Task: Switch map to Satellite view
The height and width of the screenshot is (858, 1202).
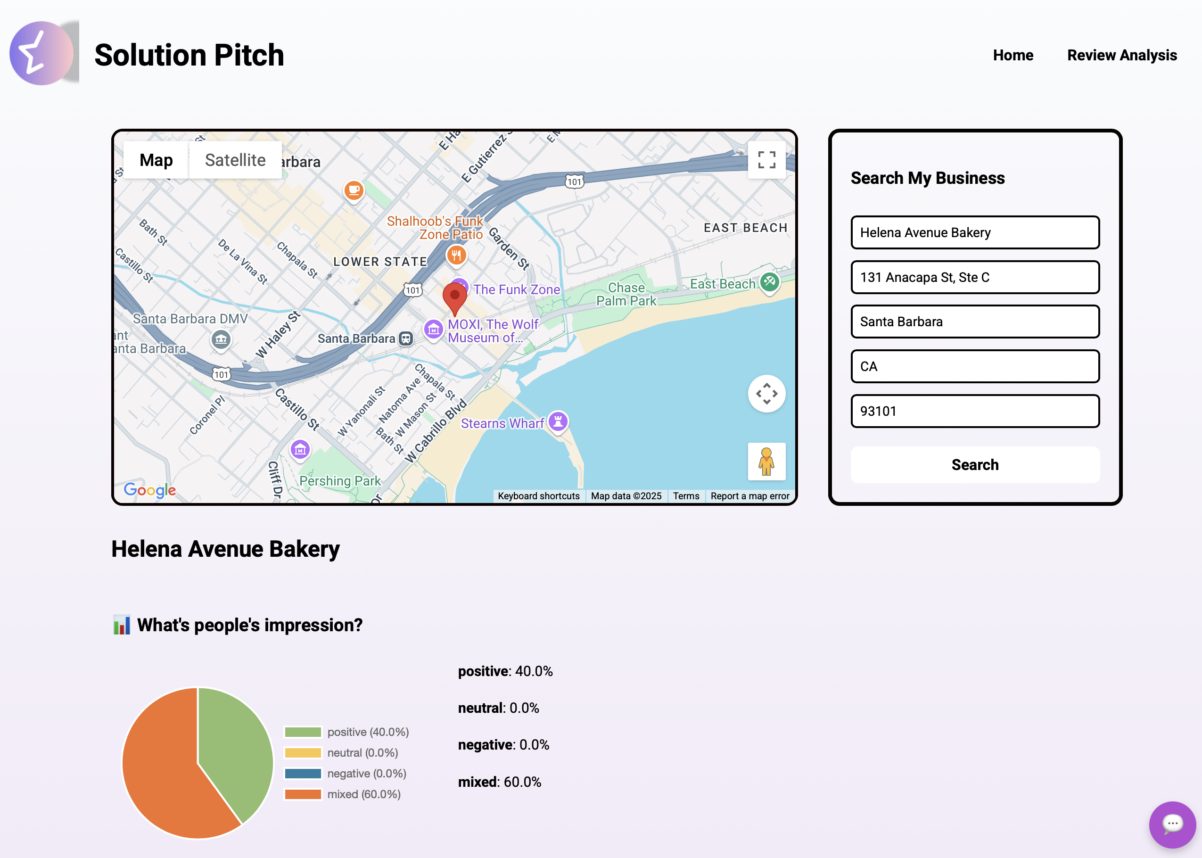Action: 235,159
